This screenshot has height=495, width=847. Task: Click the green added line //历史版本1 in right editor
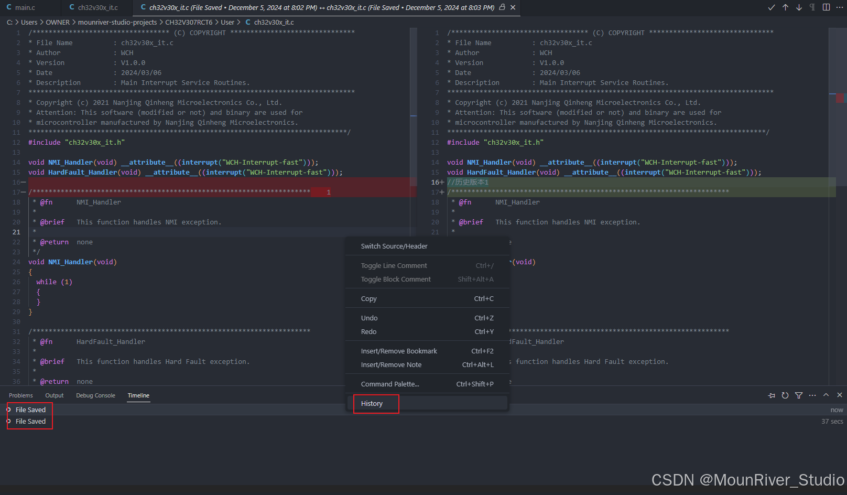(468, 182)
